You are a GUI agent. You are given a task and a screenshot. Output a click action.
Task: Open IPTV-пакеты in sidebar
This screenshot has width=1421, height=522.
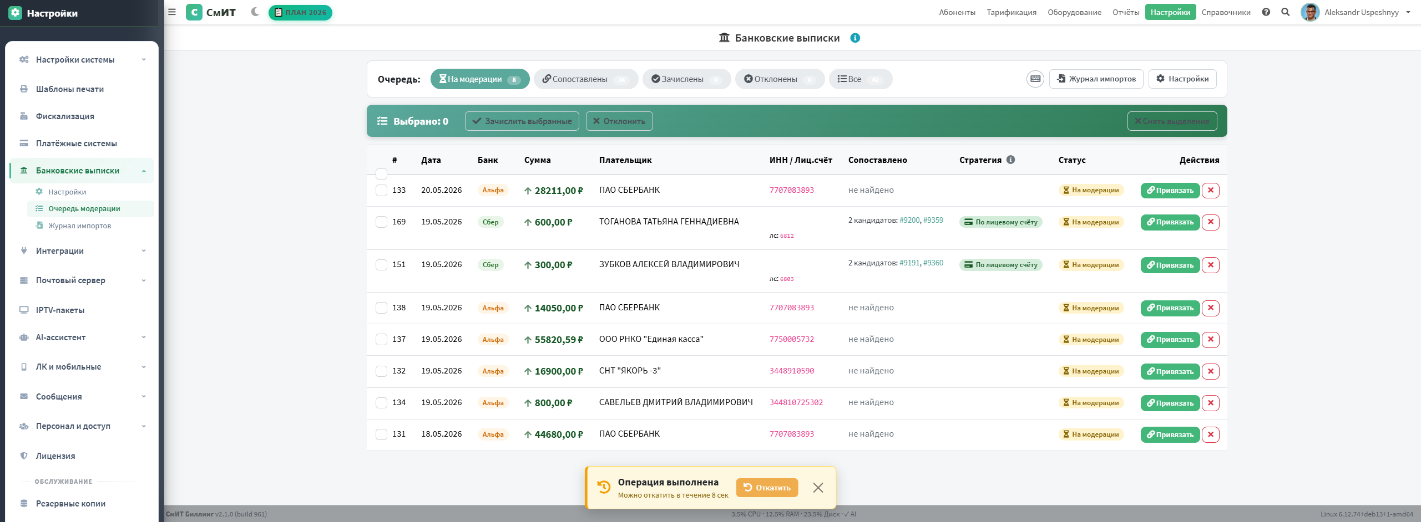[x=60, y=310]
